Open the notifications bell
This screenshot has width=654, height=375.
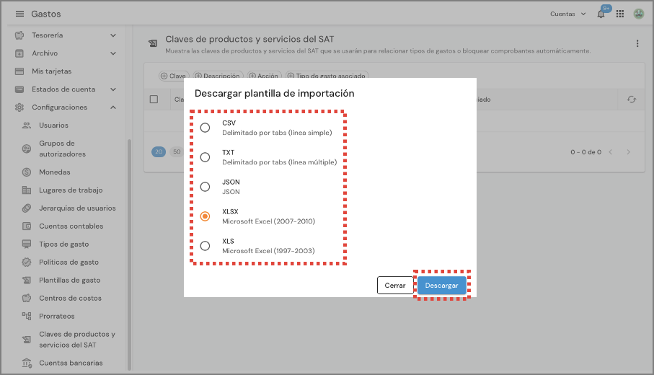pyautogui.click(x=601, y=14)
